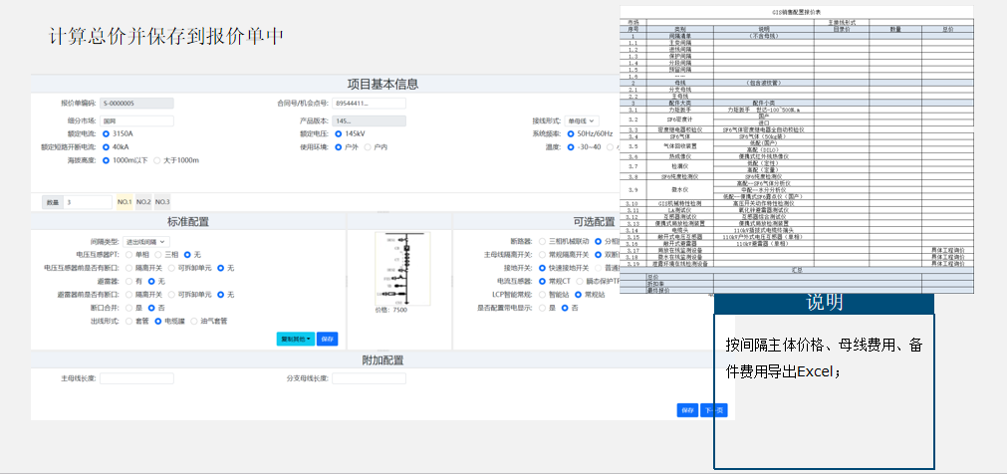Click 保存 next to the 下一页 button
This screenshot has height=474, width=1007.
click(x=687, y=410)
